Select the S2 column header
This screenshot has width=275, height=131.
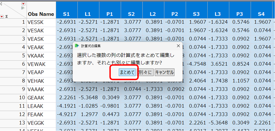pyautogui.click(x=132, y=10)
